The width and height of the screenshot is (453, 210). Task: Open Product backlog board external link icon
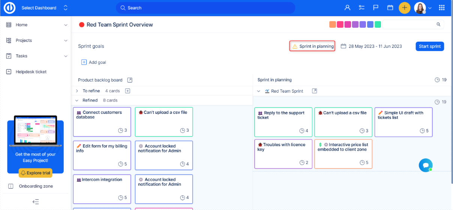pyautogui.click(x=130, y=80)
